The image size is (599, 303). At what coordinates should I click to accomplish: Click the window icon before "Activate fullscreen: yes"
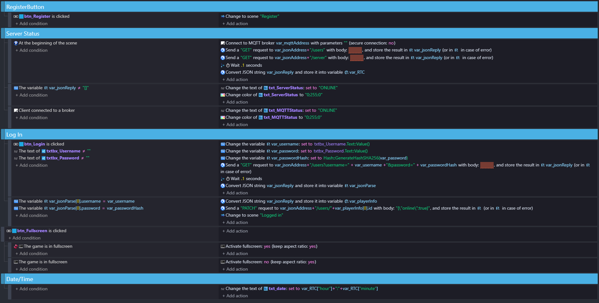(223, 246)
